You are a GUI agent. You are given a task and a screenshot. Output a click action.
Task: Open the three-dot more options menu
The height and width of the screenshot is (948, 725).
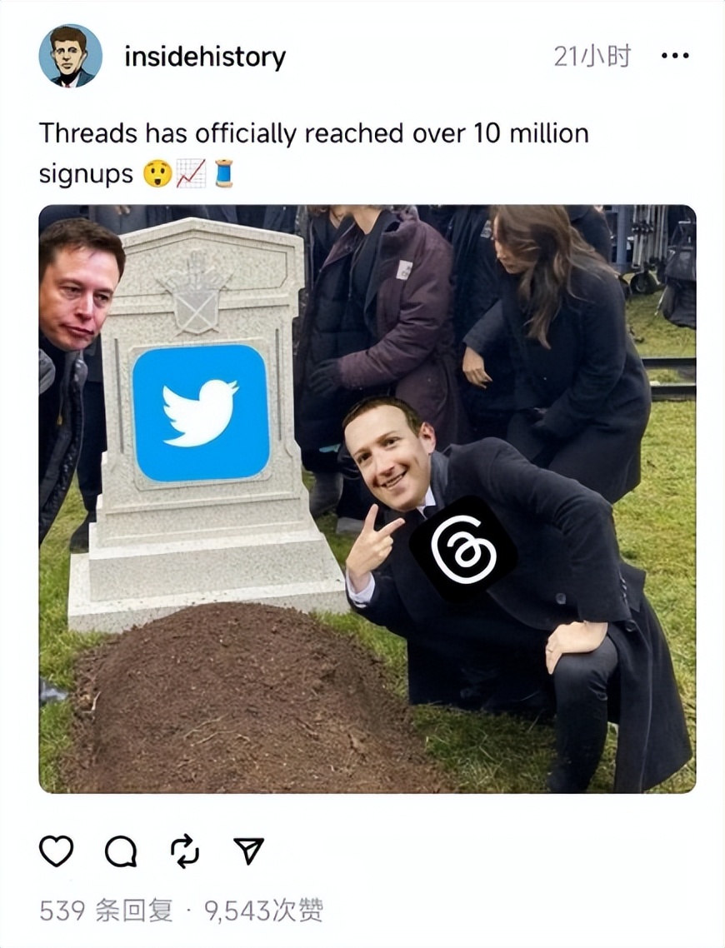(675, 56)
